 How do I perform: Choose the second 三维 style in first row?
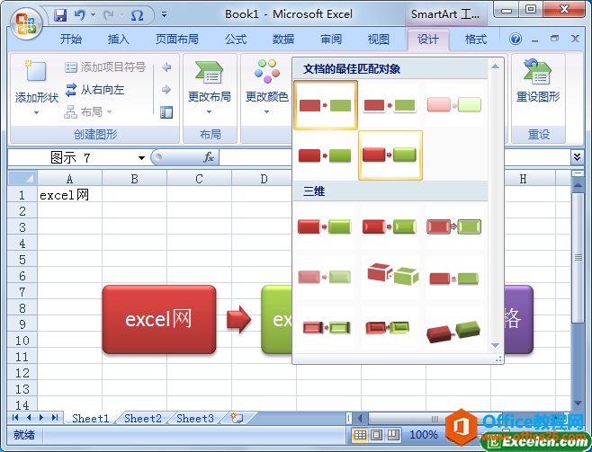(x=390, y=227)
